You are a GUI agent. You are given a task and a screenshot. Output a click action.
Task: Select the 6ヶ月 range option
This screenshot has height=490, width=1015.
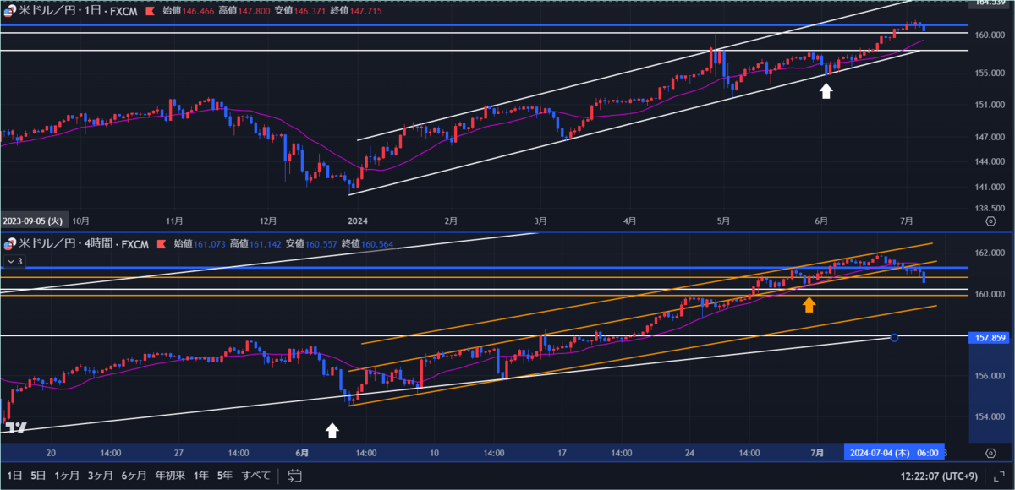(x=133, y=476)
